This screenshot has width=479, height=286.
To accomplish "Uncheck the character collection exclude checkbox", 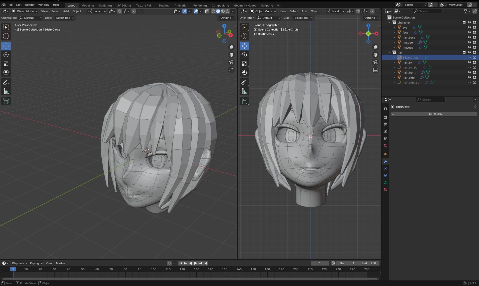I will (464, 22).
